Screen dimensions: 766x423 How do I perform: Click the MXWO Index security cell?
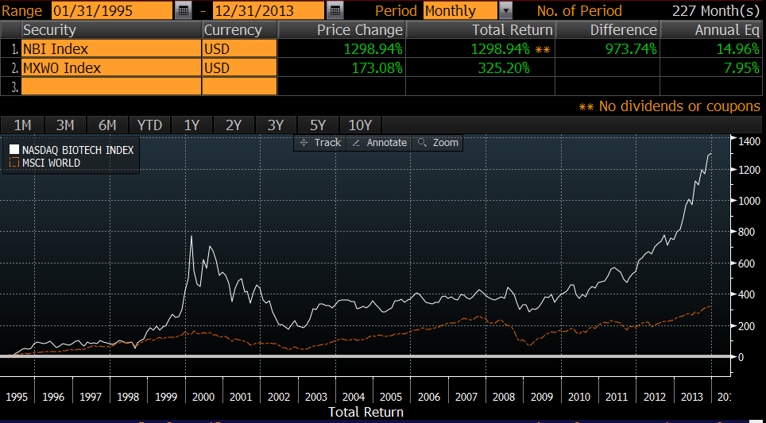[x=111, y=67]
